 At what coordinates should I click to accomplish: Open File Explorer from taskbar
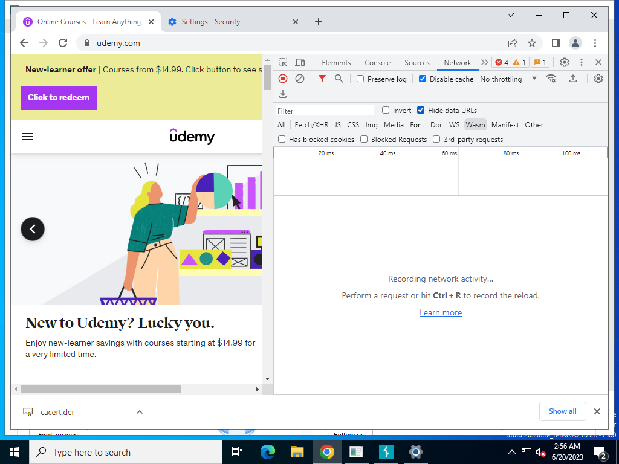(x=297, y=452)
